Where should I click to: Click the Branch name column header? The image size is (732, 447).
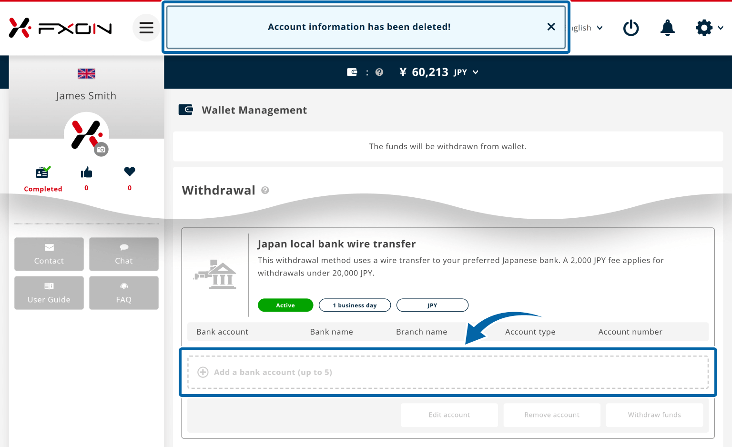tap(422, 332)
